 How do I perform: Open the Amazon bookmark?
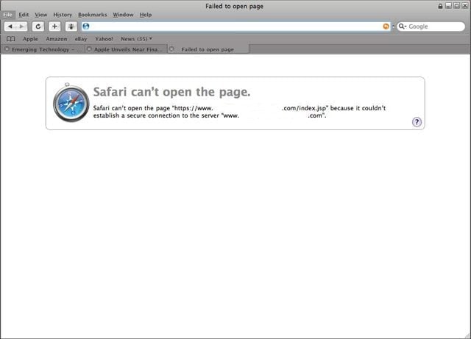[x=57, y=39]
